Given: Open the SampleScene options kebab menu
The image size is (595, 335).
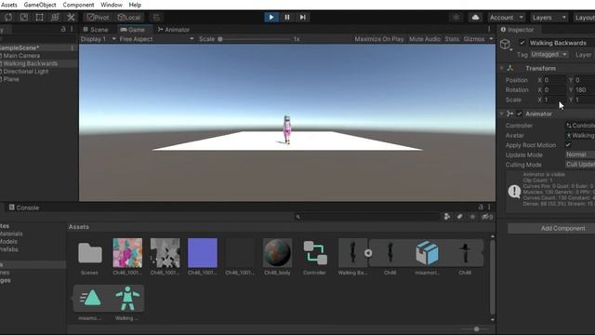Looking at the screenshot, I should tap(73, 47).
